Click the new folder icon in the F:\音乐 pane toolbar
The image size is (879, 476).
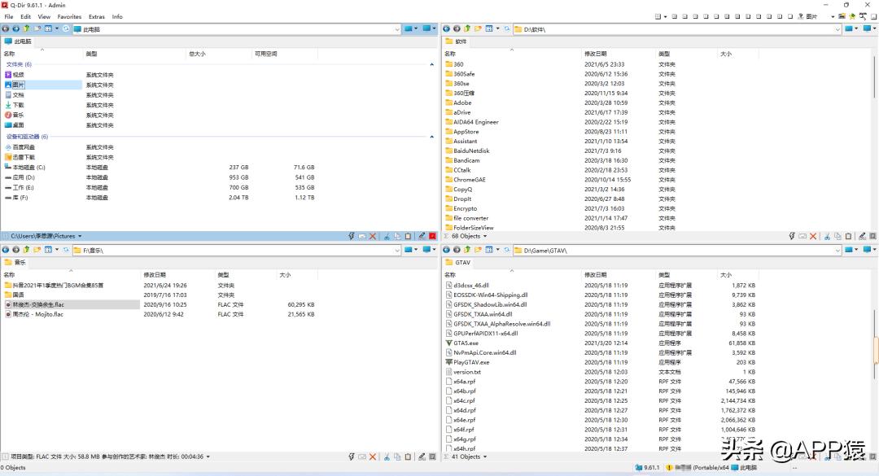[x=37, y=250]
